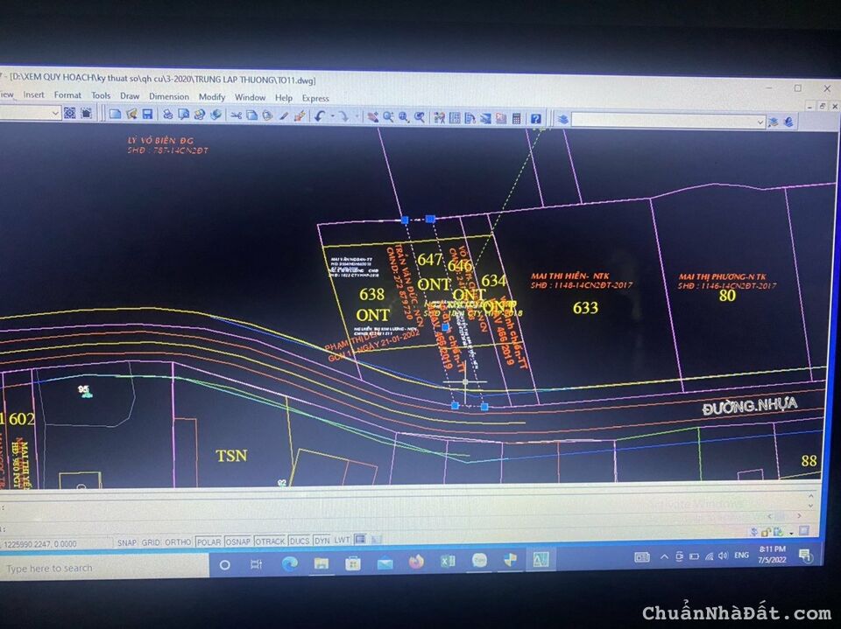Screen dimensions: 841x629
Task: Open the Modify menu
Action: coord(213,97)
